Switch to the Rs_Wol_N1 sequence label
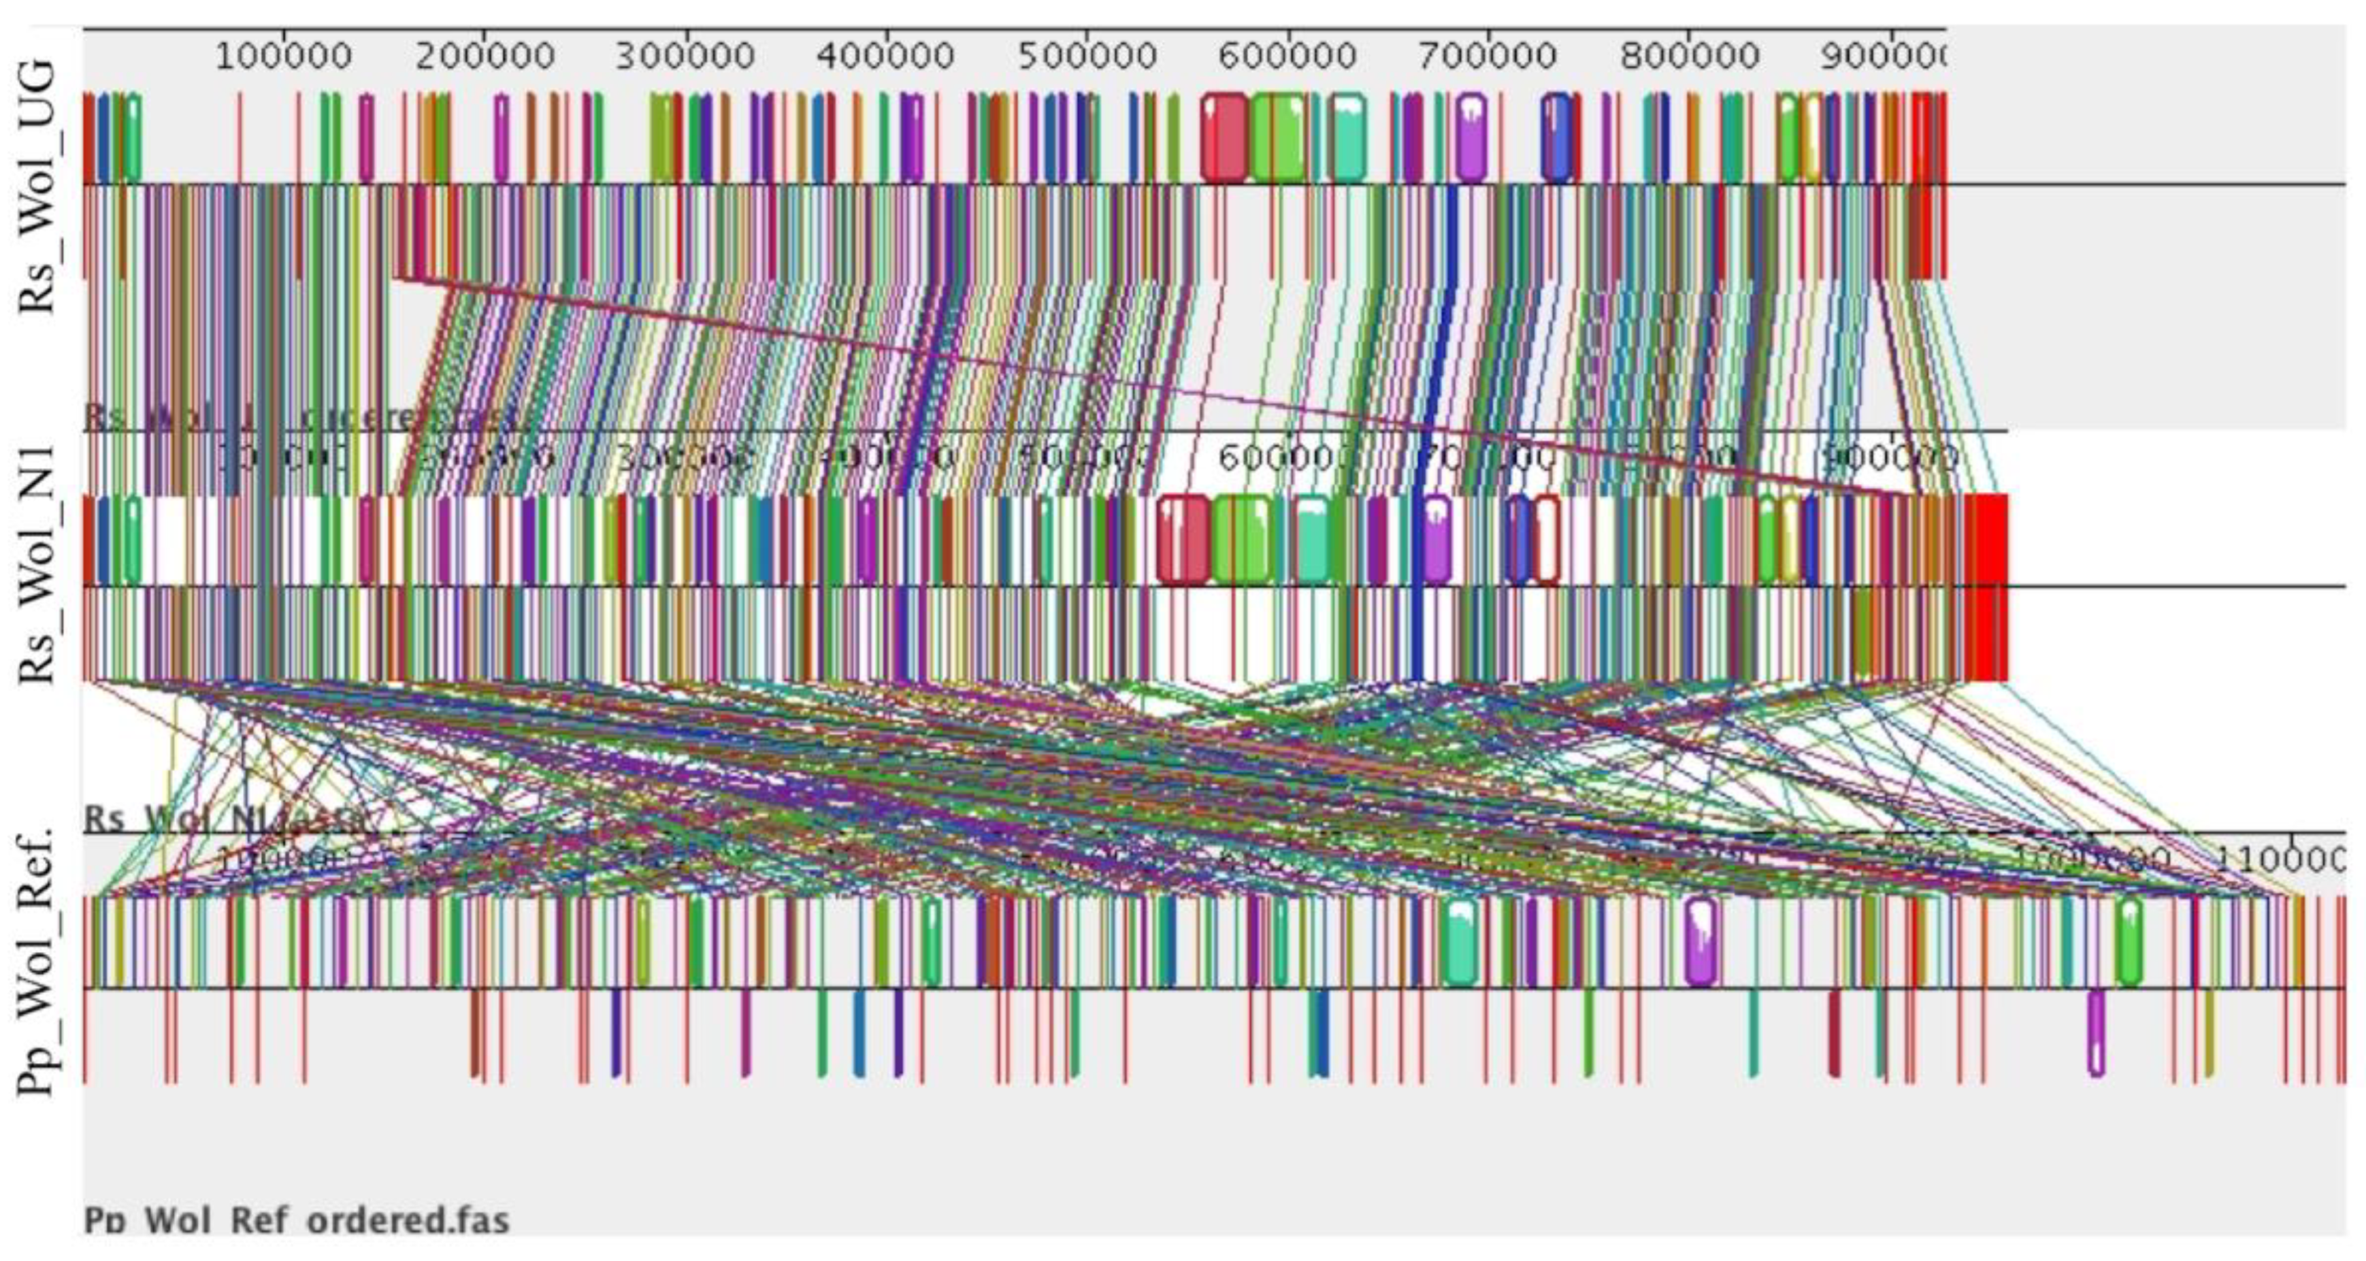The height and width of the screenshot is (1261, 2366). click(37, 560)
